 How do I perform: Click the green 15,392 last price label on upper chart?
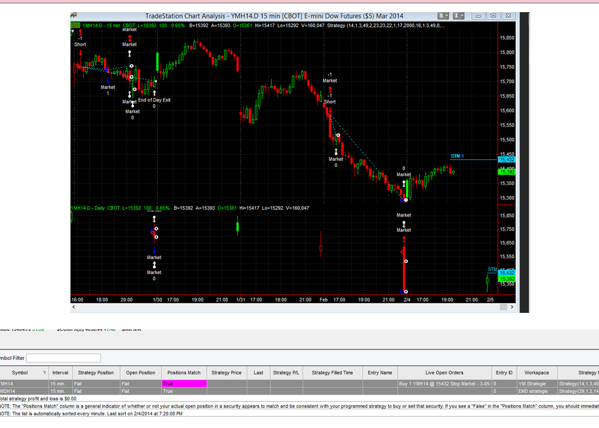pos(507,172)
